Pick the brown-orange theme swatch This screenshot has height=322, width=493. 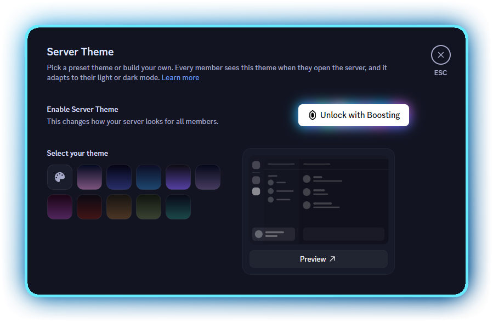[x=119, y=207]
